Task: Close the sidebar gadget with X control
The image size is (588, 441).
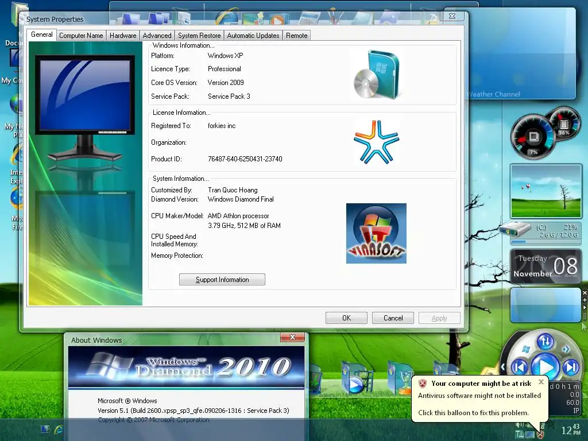Action: pos(585,293)
